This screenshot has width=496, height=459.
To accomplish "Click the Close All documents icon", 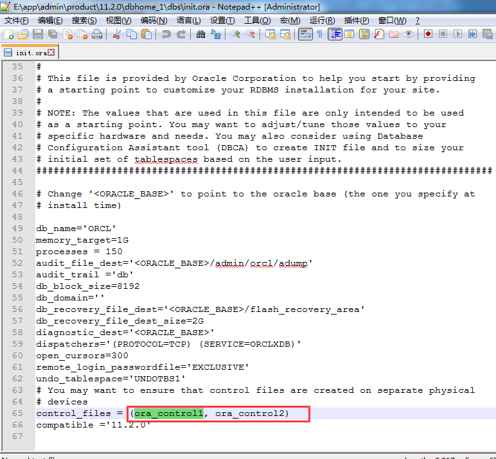I will pos(82,34).
